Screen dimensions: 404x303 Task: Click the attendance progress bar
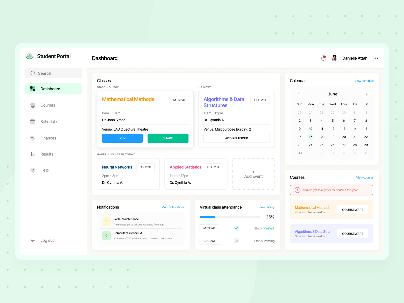230,217
